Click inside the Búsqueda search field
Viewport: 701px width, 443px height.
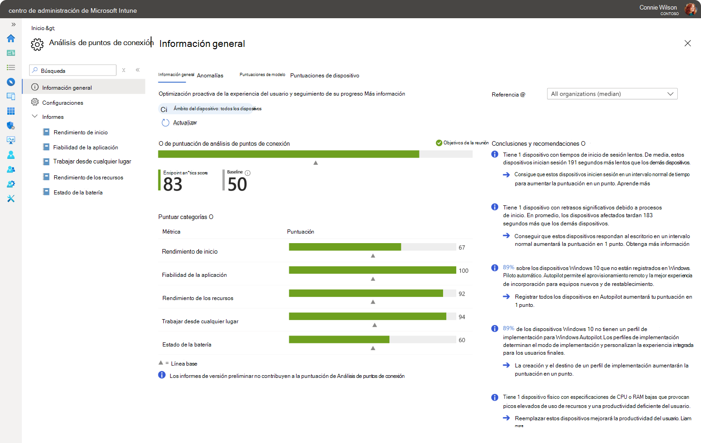coord(73,70)
